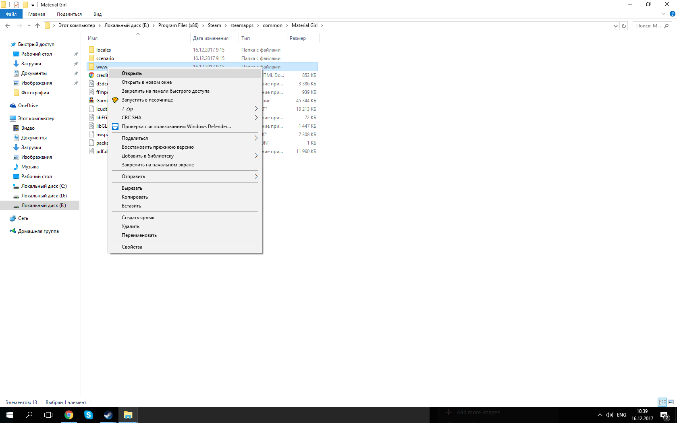Choose Открыть in context menu
The image size is (677, 423).
(x=185, y=73)
